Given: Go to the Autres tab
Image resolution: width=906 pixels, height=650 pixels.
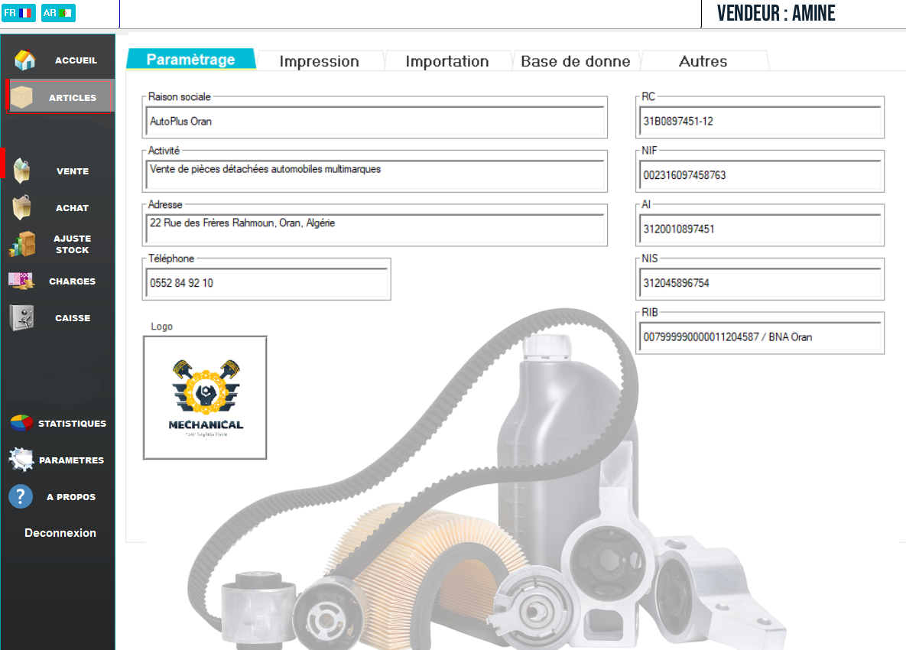Looking at the screenshot, I should tap(703, 61).
